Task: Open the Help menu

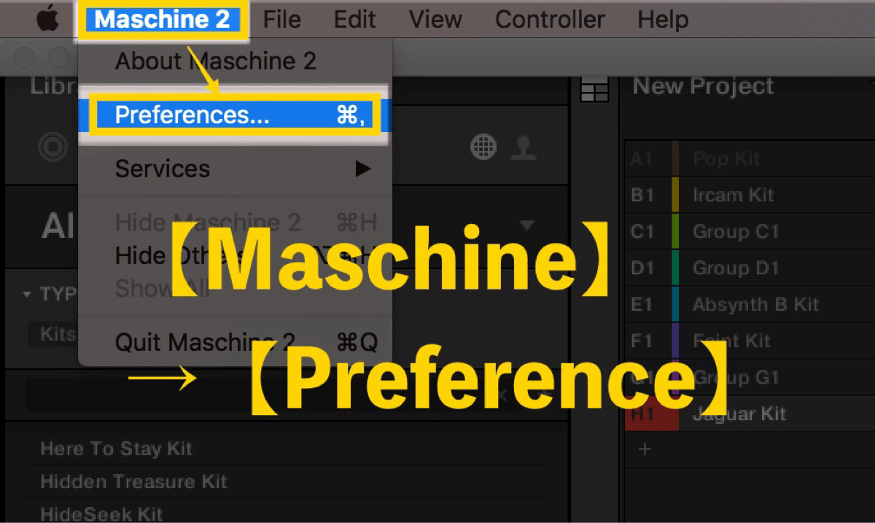Action: coord(663,20)
